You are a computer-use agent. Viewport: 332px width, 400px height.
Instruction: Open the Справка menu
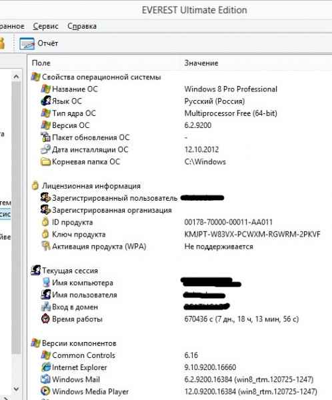(x=82, y=26)
